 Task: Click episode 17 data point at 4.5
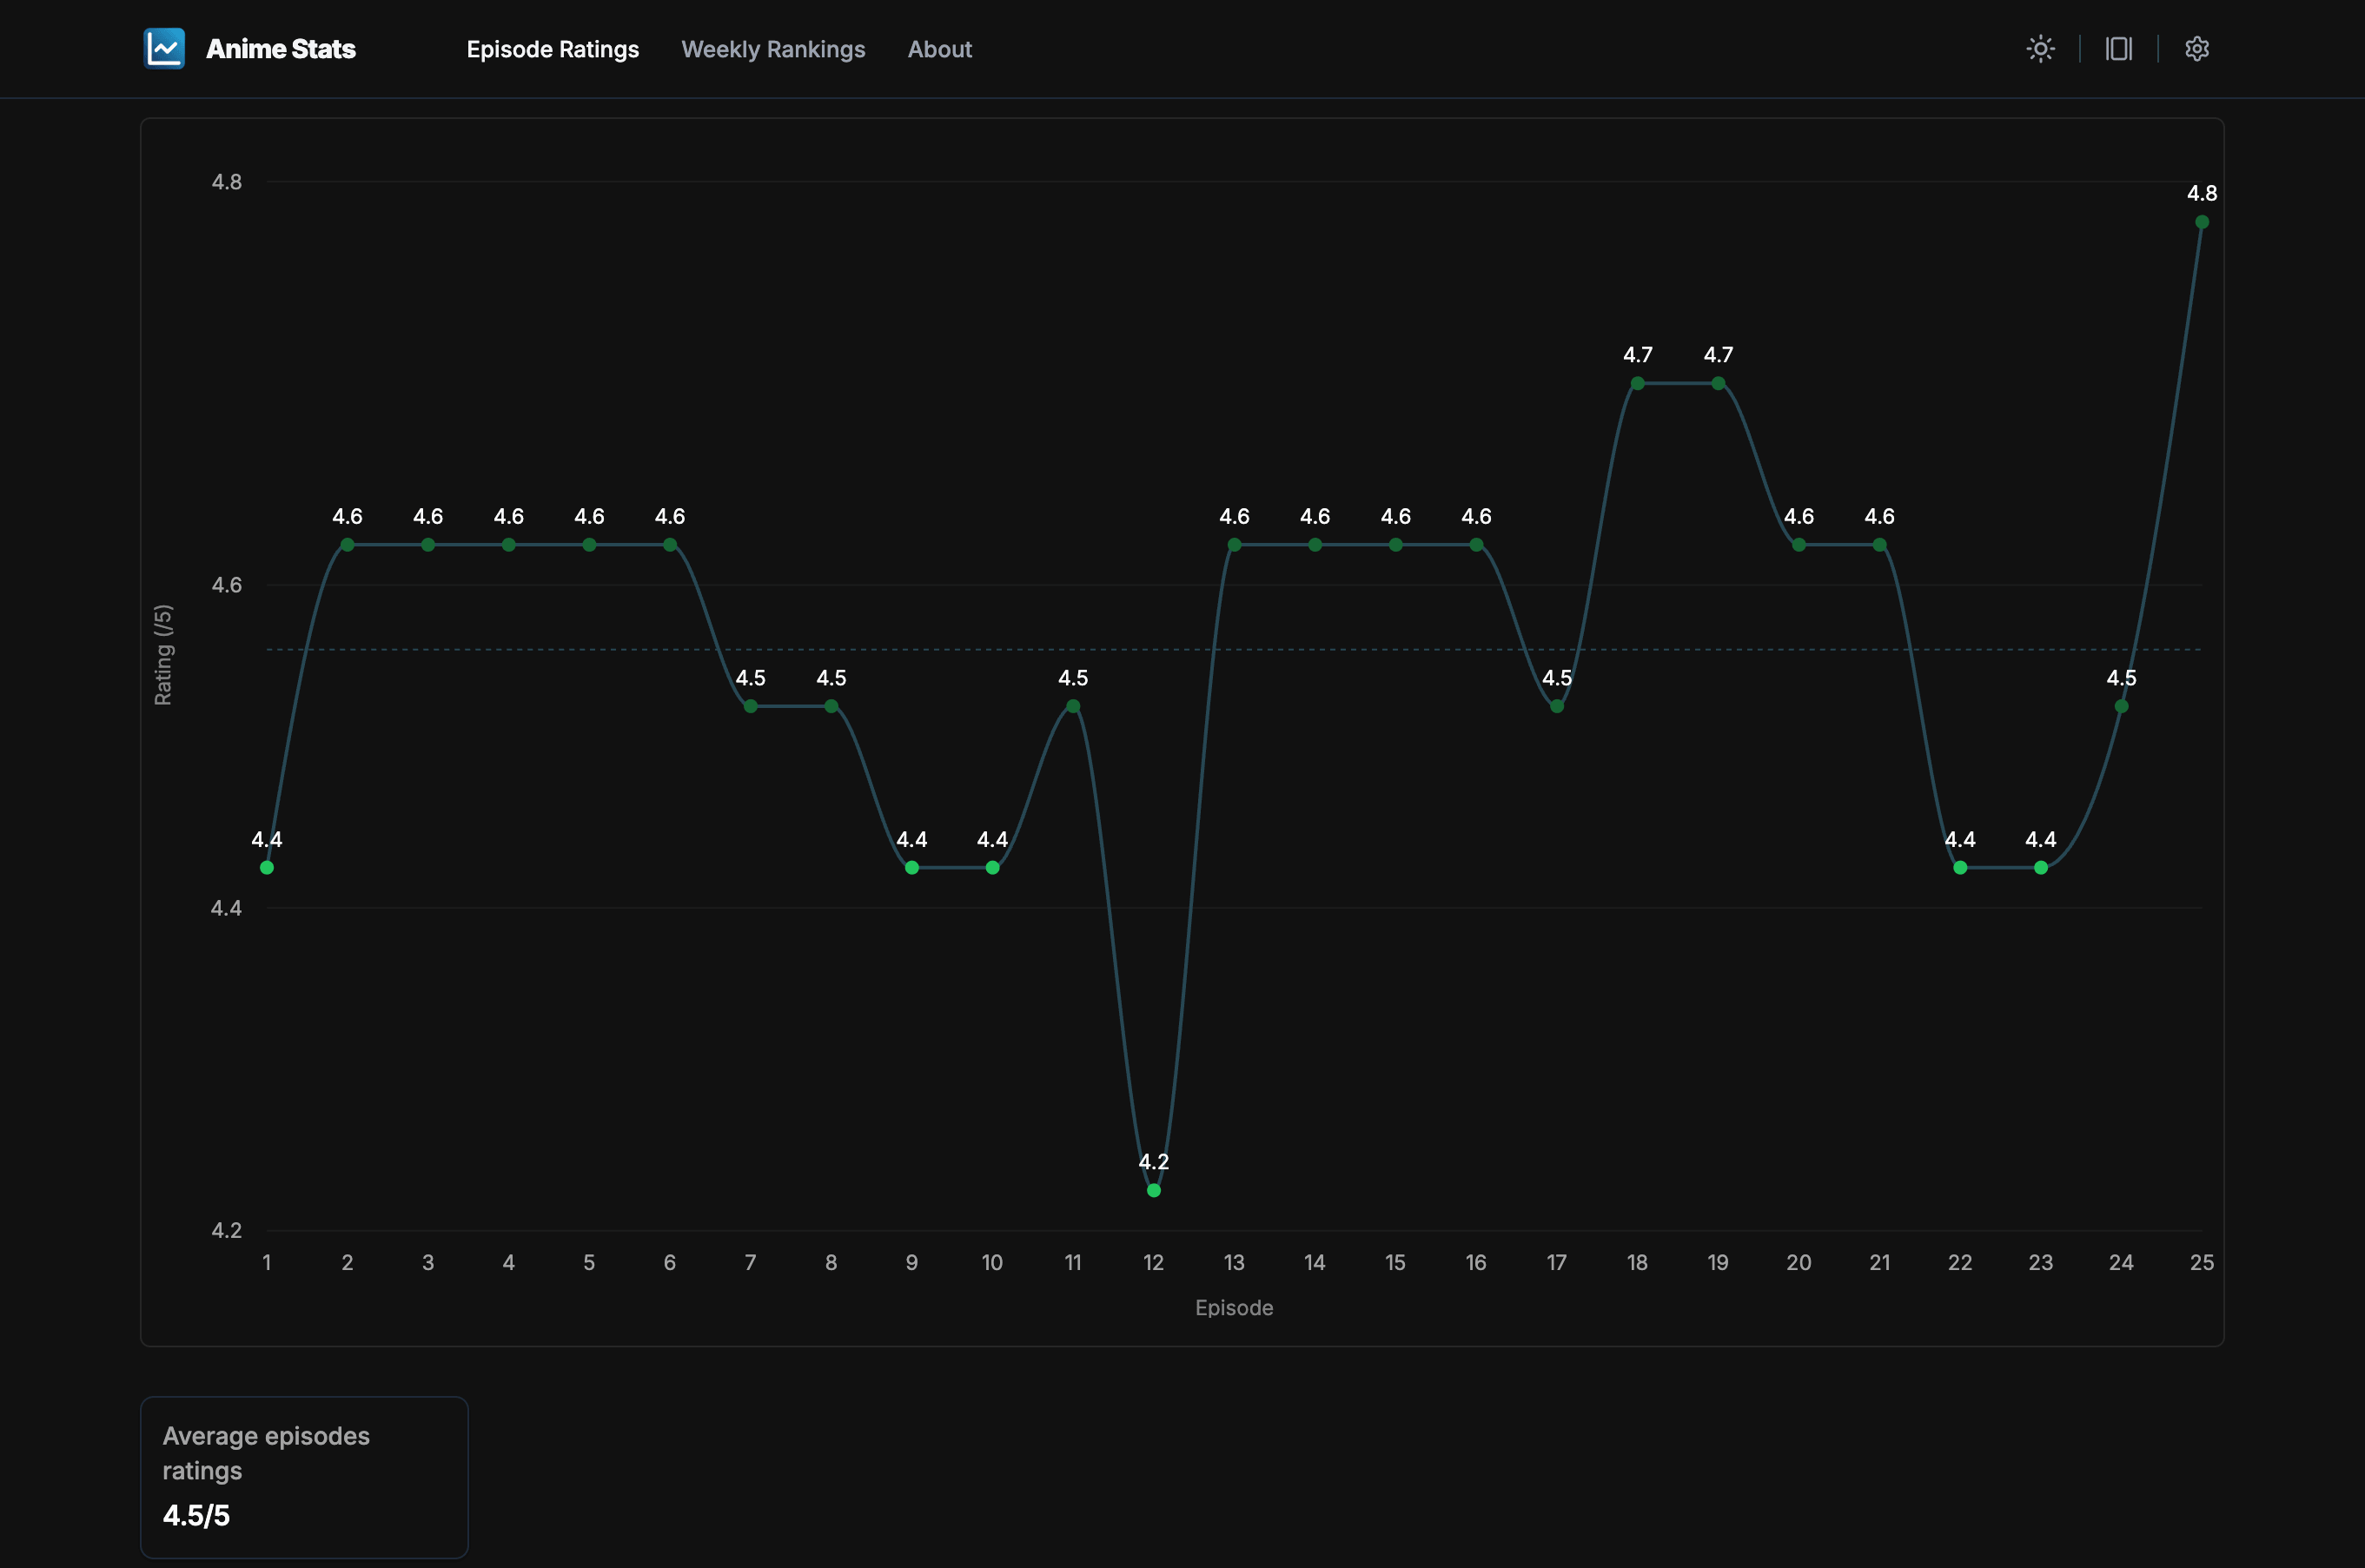tap(1556, 706)
